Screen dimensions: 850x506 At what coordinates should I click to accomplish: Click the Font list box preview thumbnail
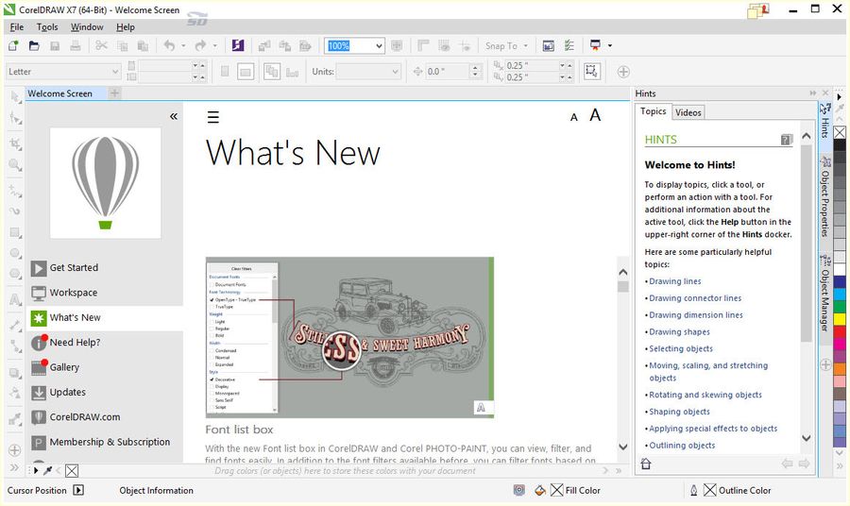click(349, 337)
